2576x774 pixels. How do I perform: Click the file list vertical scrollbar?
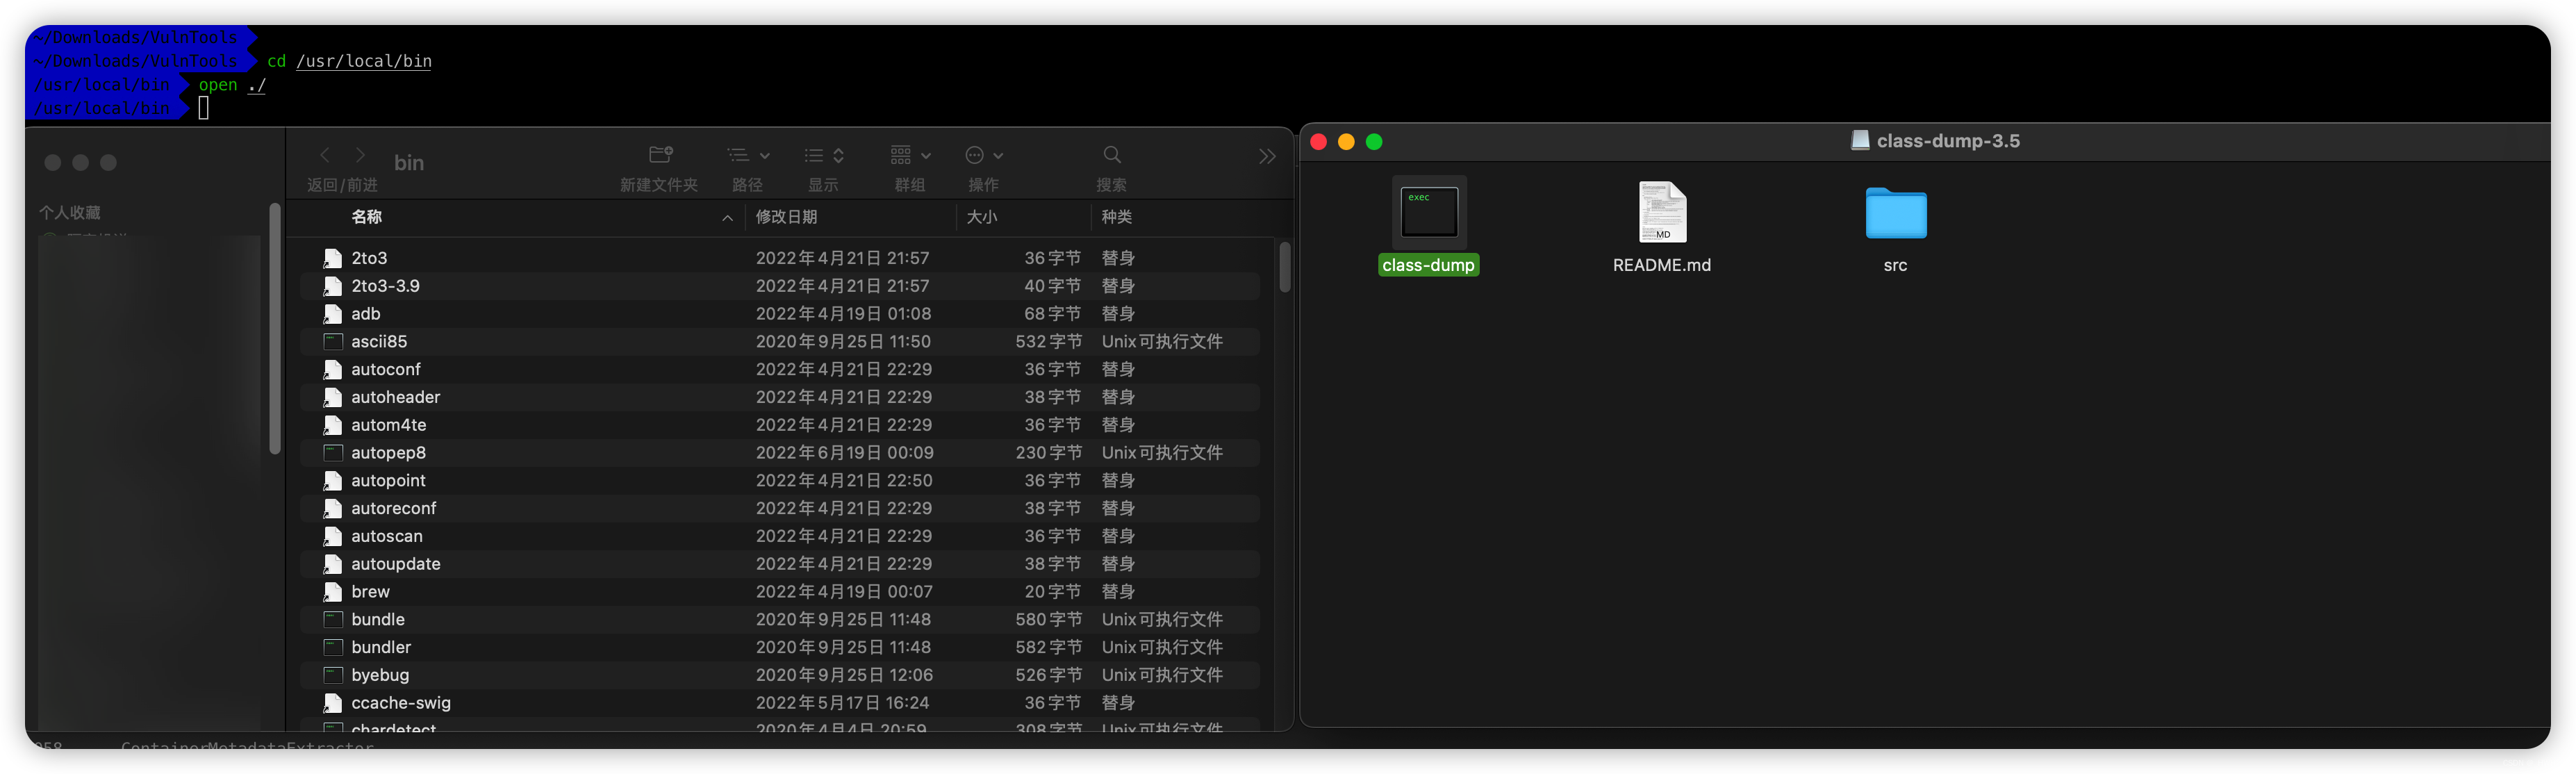tap(1284, 268)
